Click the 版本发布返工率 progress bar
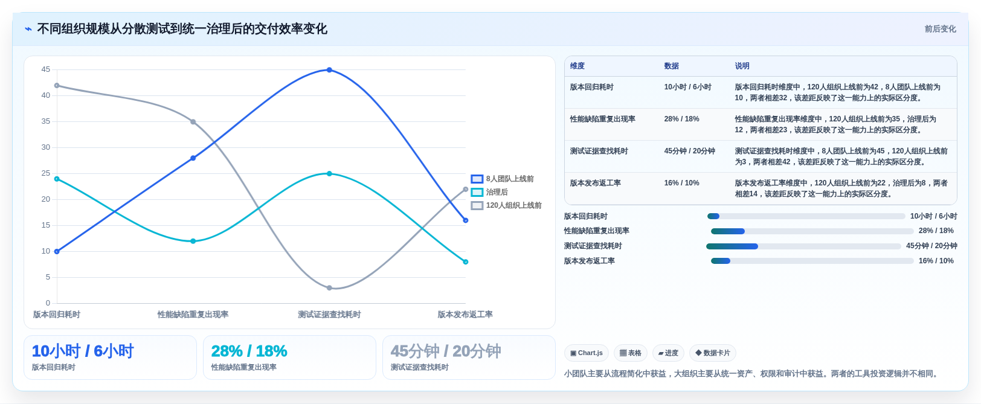Image resolution: width=981 pixels, height=404 pixels. coord(812,261)
